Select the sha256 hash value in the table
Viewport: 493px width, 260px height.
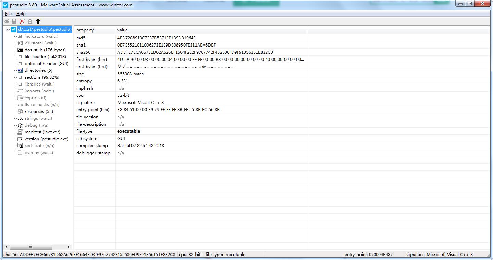tap(195, 52)
